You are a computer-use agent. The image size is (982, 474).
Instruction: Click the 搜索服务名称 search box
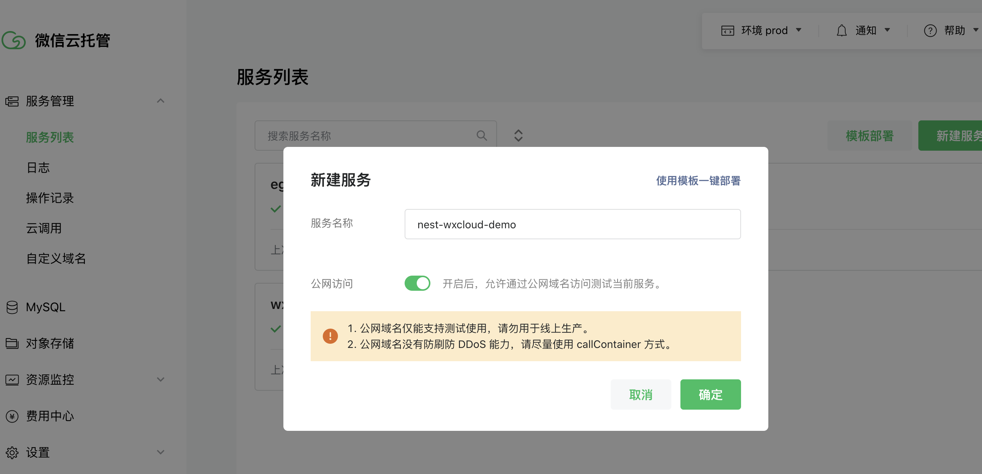(375, 135)
